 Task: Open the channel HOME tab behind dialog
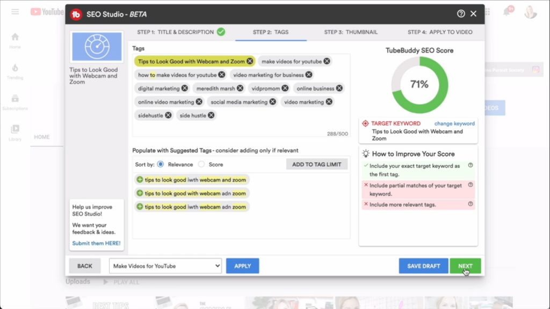[42, 137]
